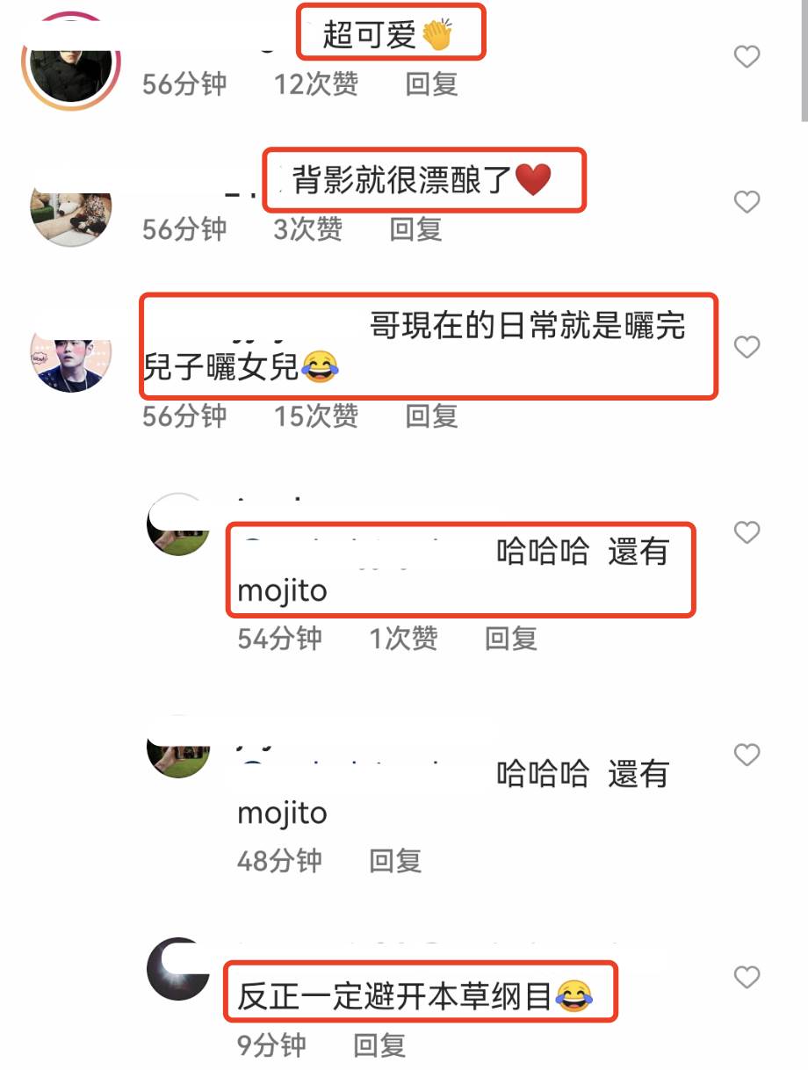Reply to the 曬完兒子曬女兒 comment
Screen dimensions: 808x1070
click(x=431, y=416)
